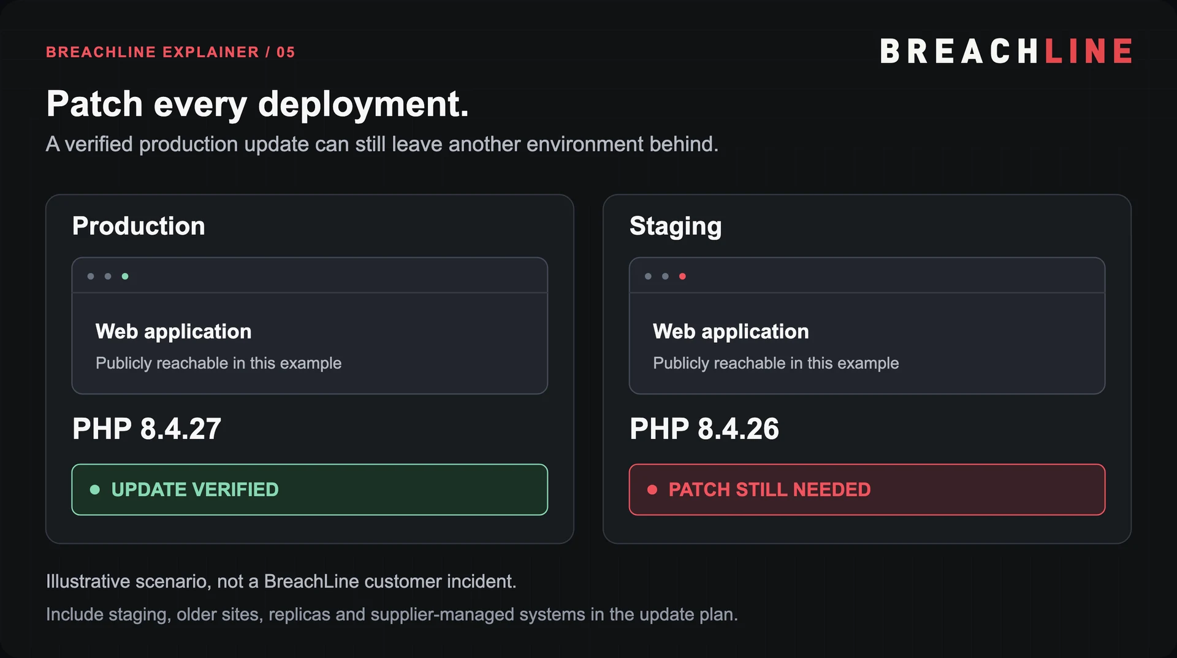Screen dimensions: 1177x658
Task: Click the subtitle about verified production update
Action: [x=382, y=144]
